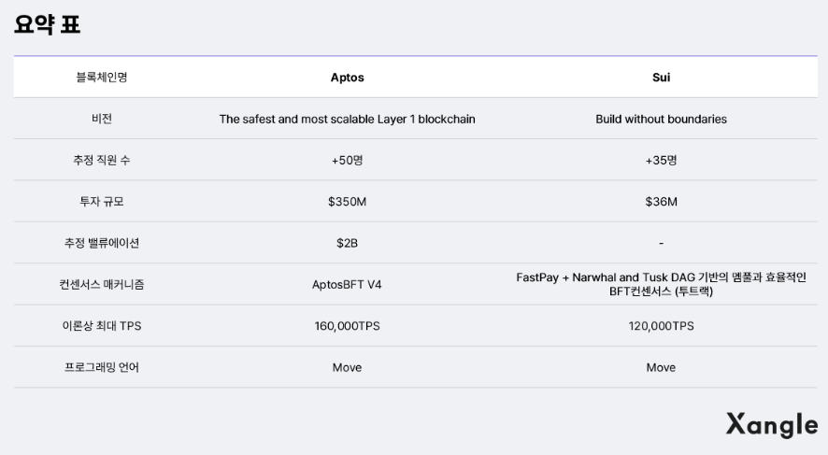Click the $36M investment cell

pos(661,202)
